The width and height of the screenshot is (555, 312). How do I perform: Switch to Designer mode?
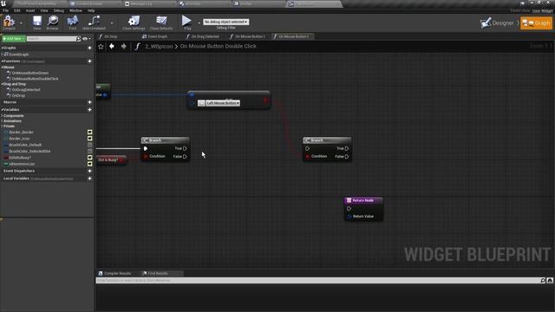(x=497, y=23)
